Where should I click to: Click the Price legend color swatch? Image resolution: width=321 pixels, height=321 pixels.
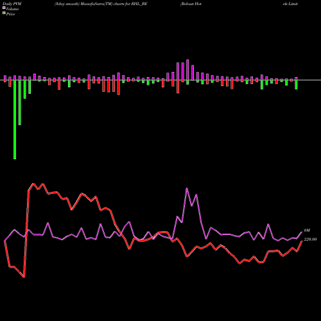(x=4, y=13)
